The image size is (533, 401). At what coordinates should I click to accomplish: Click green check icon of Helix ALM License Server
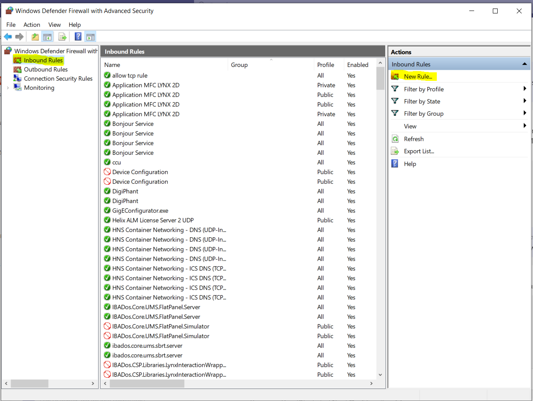click(107, 220)
